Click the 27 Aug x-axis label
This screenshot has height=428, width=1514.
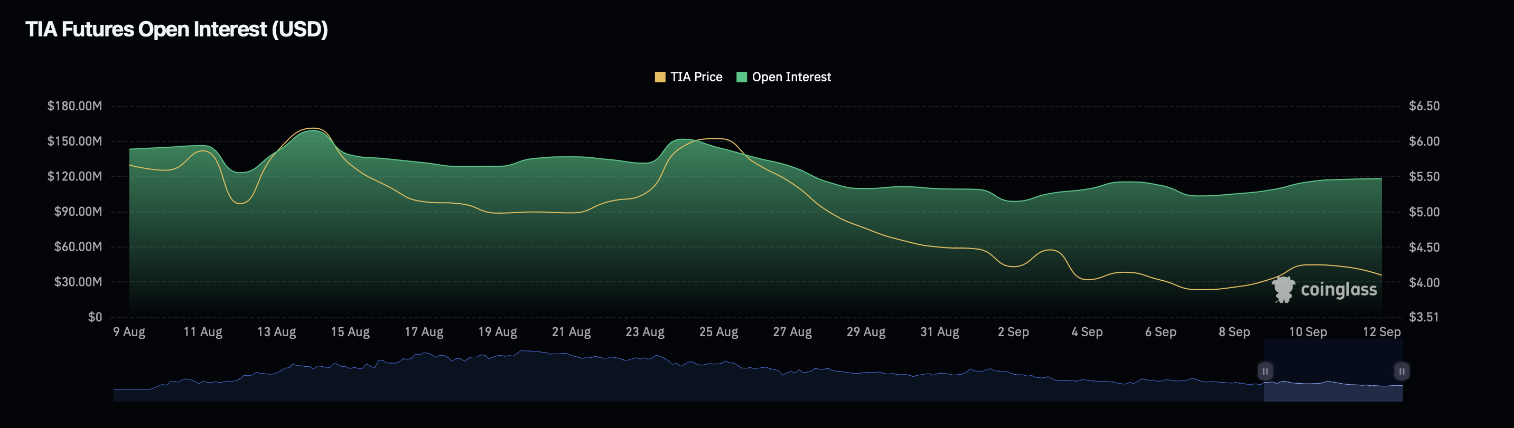point(792,332)
